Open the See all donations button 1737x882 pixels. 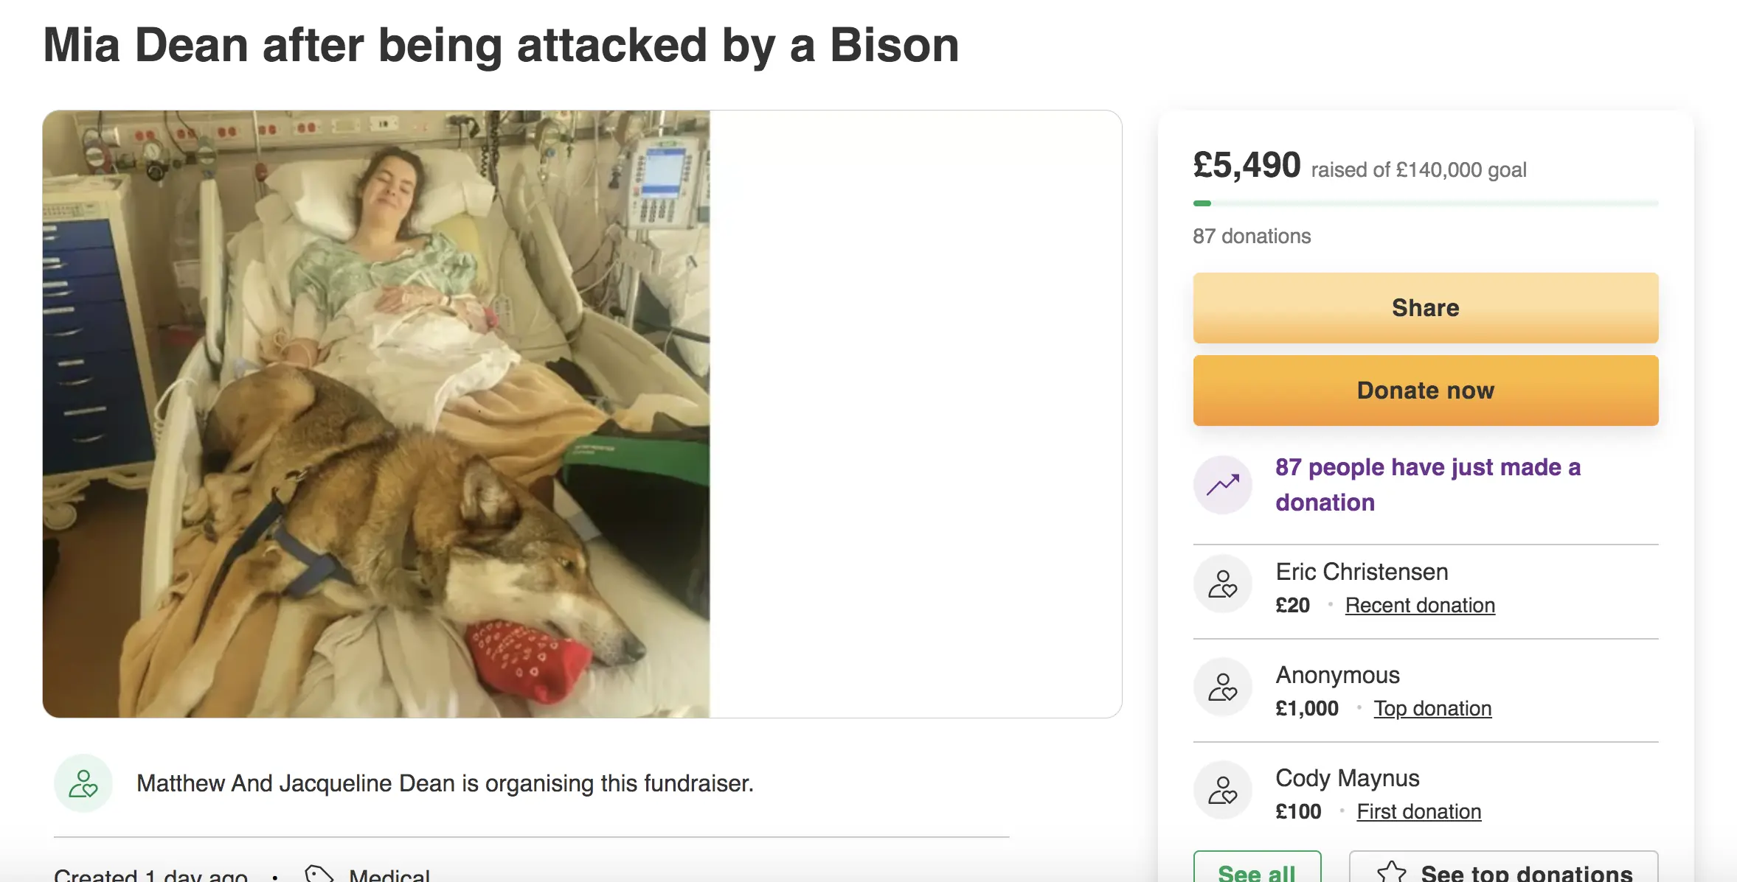click(x=1257, y=872)
